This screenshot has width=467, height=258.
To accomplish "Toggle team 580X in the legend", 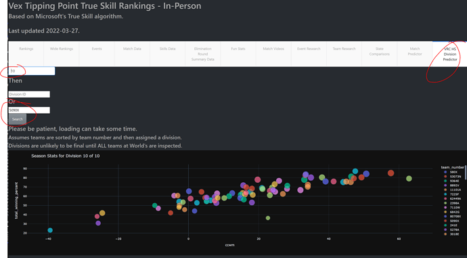I will (450, 172).
